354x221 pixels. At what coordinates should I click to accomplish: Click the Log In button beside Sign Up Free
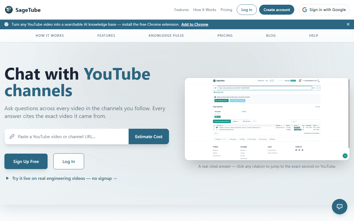(69, 161)
